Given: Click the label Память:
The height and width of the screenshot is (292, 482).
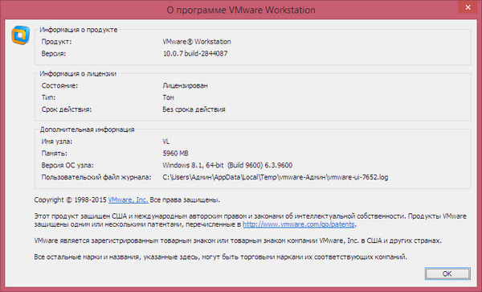Looking at the screenshot, I should 54,153.
